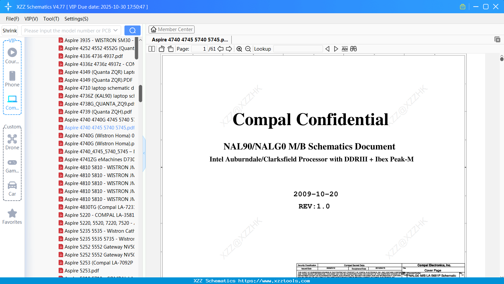Open Aspire 5253 (Compal LA-7092P file
504x284 pixels.
click(96, 263)
